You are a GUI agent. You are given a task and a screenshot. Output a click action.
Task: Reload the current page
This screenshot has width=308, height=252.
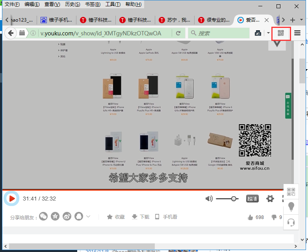178,33
